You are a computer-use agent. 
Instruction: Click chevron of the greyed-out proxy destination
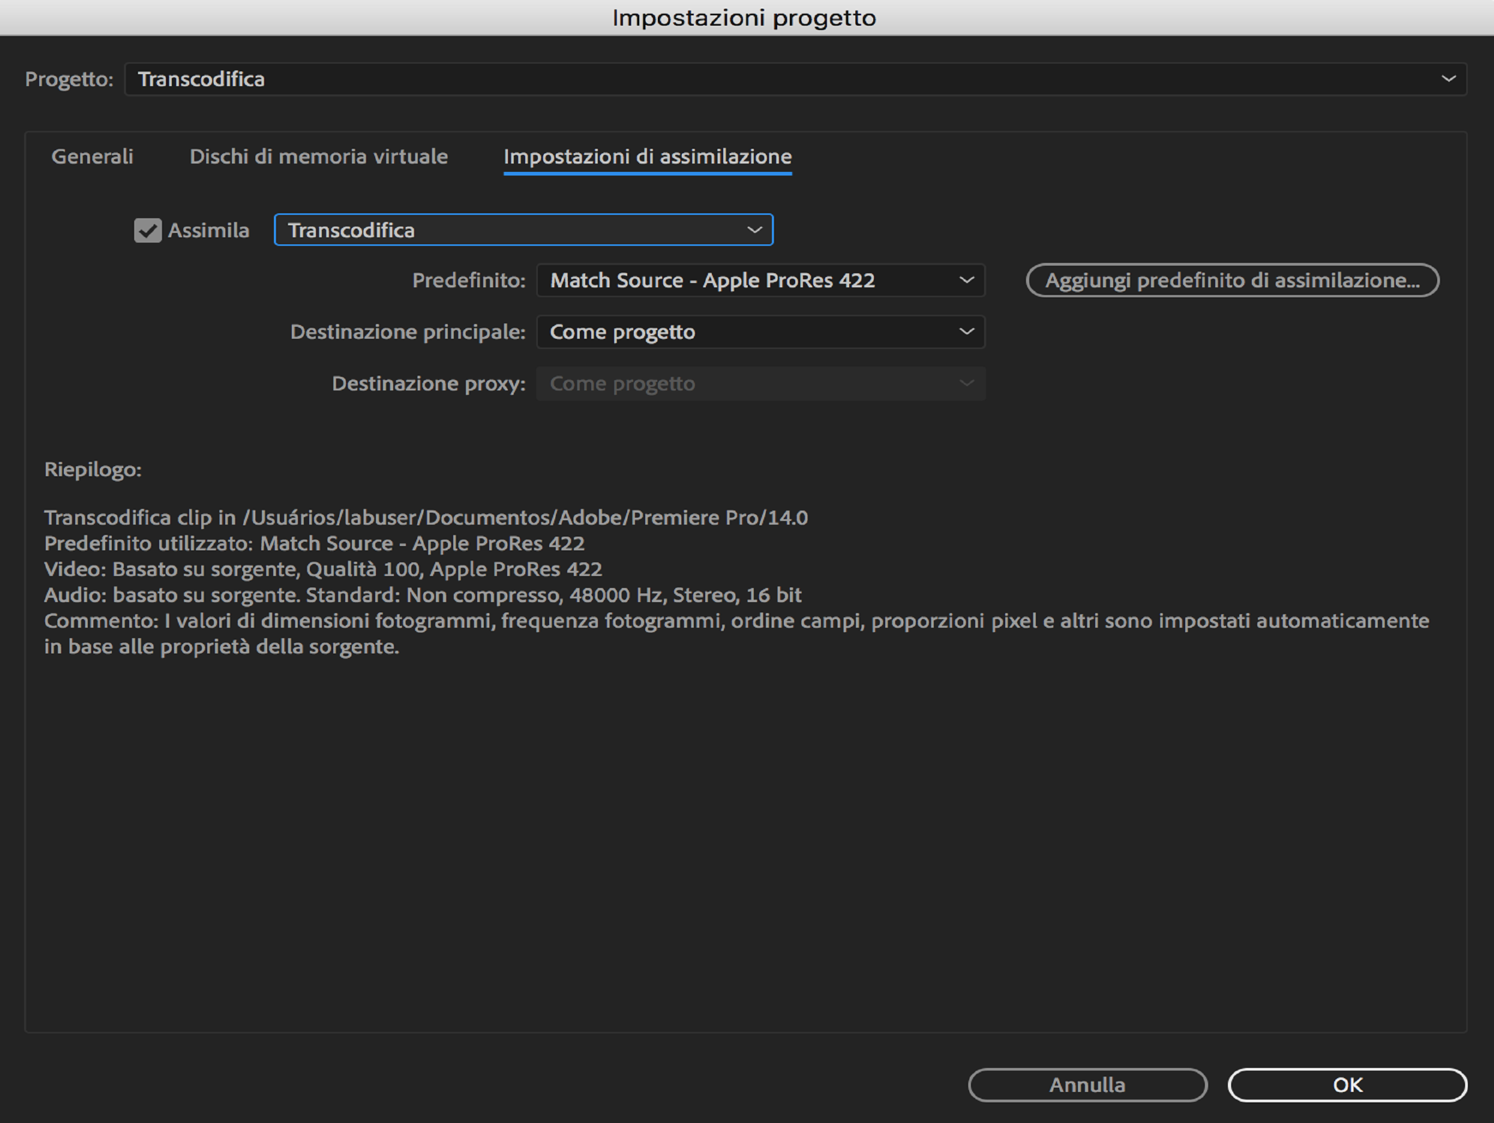click(967, 383)
